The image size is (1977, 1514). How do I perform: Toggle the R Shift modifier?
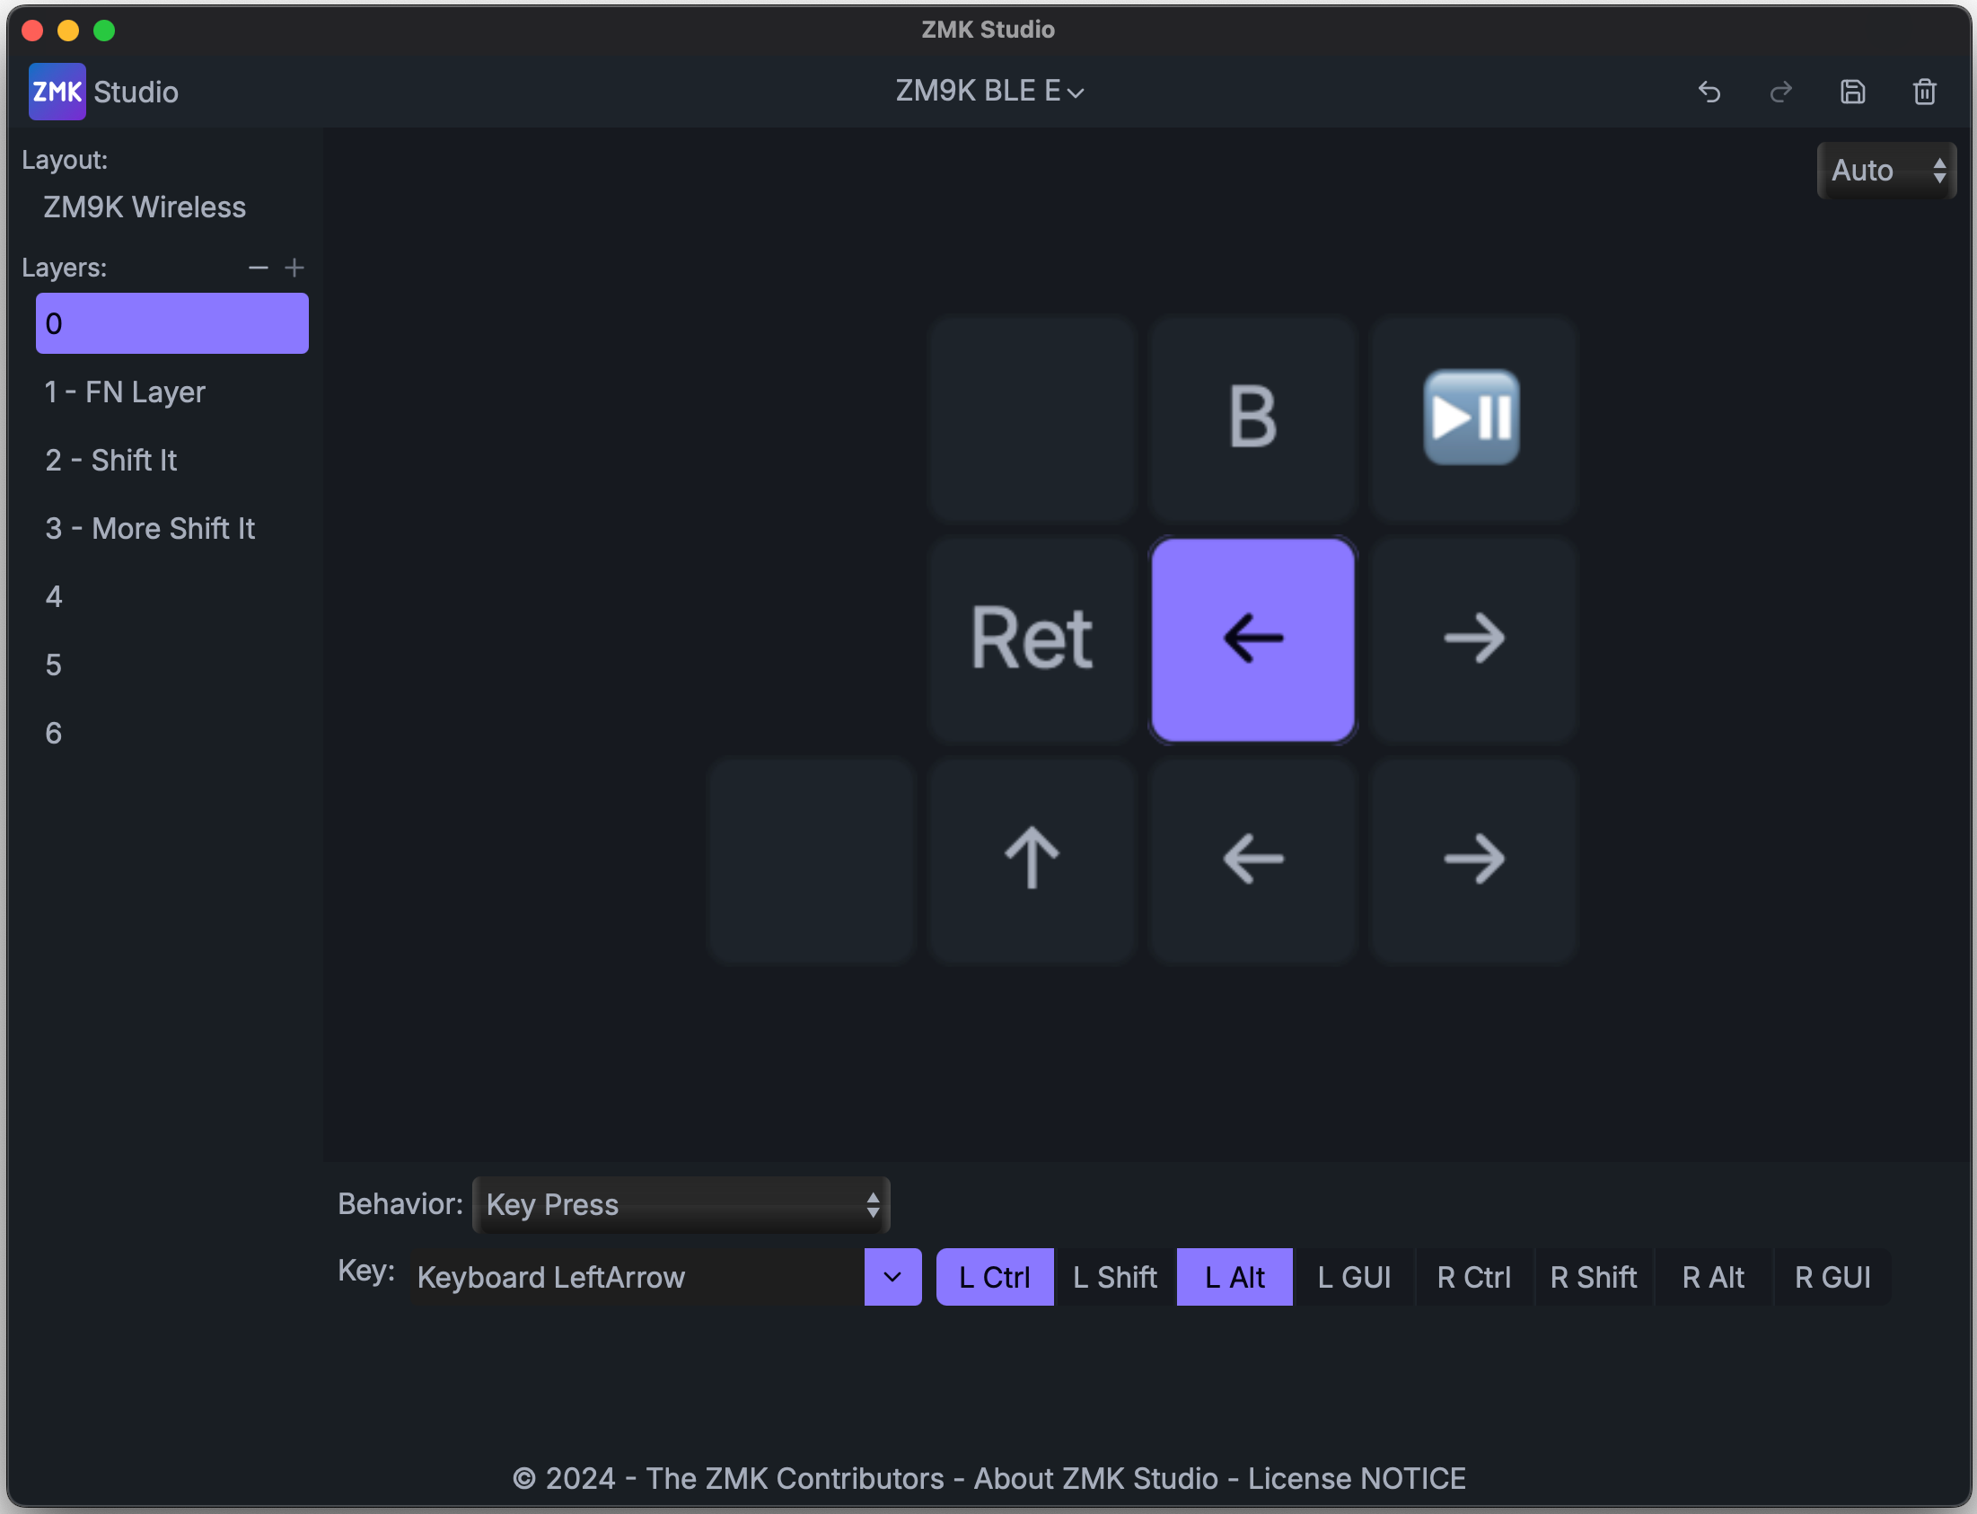point(1593,1277)
